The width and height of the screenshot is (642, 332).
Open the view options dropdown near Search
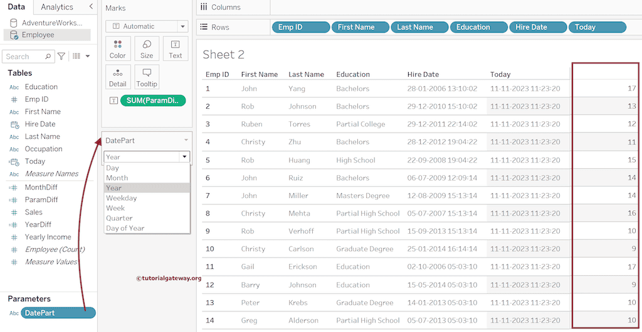[x=80, y=56]
